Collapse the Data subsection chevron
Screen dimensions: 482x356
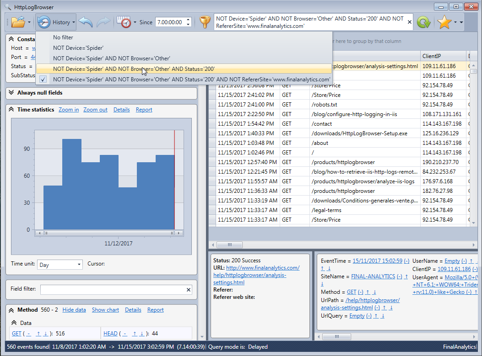(14, 323)
